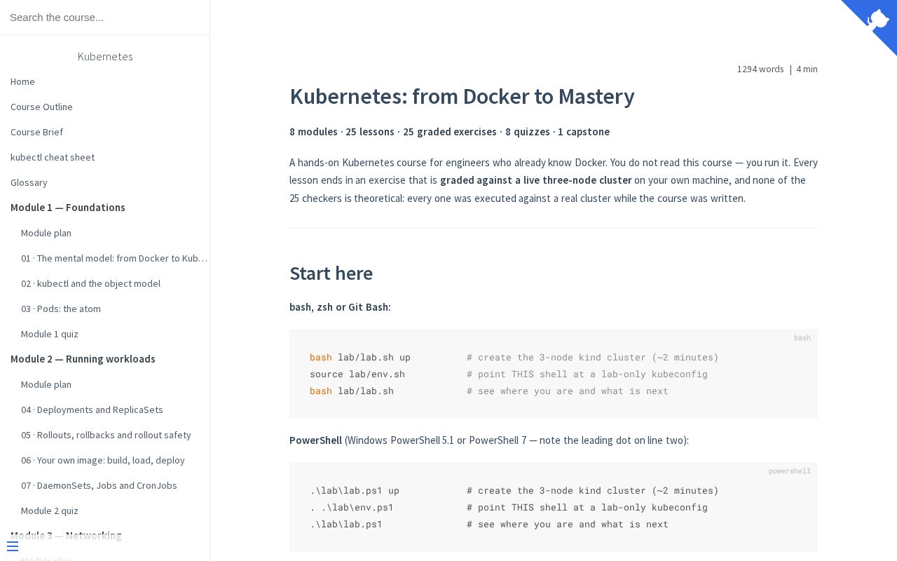Image resolution: width=897 pixels, height=561 pixels.
Task: Click the course search field
Action: coord(104,17)
